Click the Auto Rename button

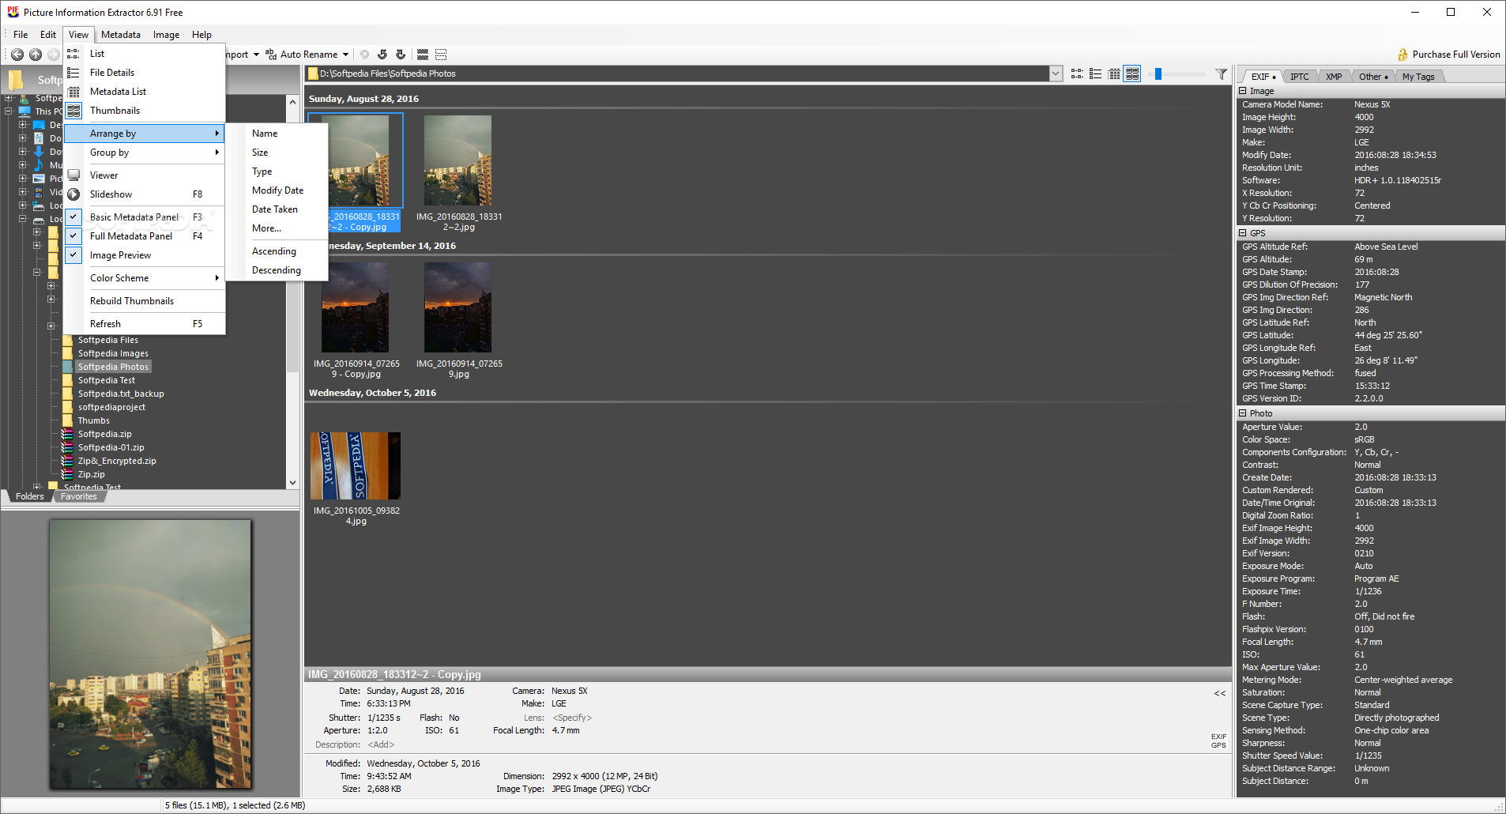[308, 55]
